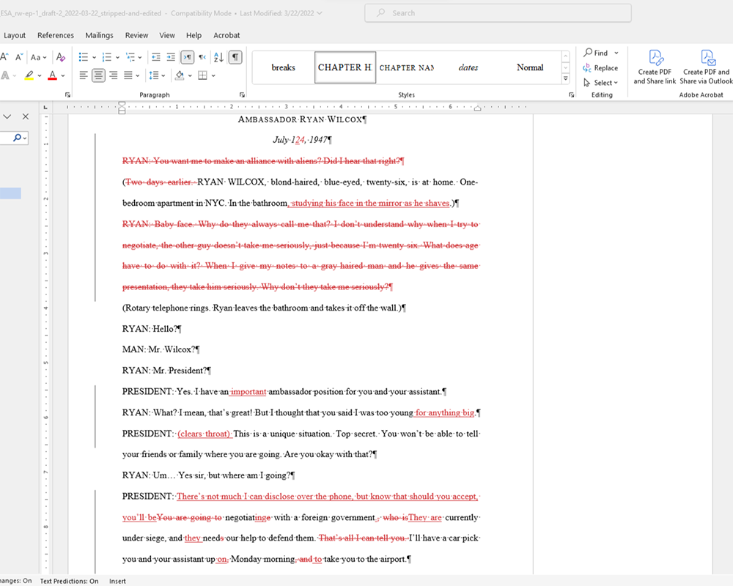Open Paragraph settings dialog launcher
Screen dimensions: 733x586
point(242,95)
